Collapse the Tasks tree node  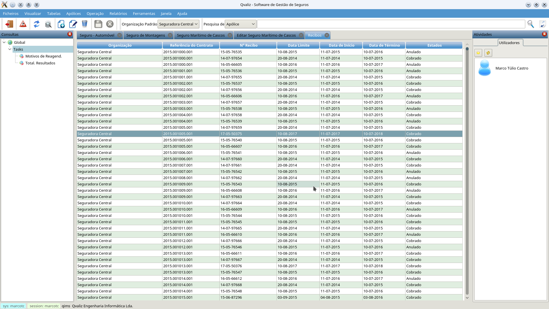tap(10, 49)
